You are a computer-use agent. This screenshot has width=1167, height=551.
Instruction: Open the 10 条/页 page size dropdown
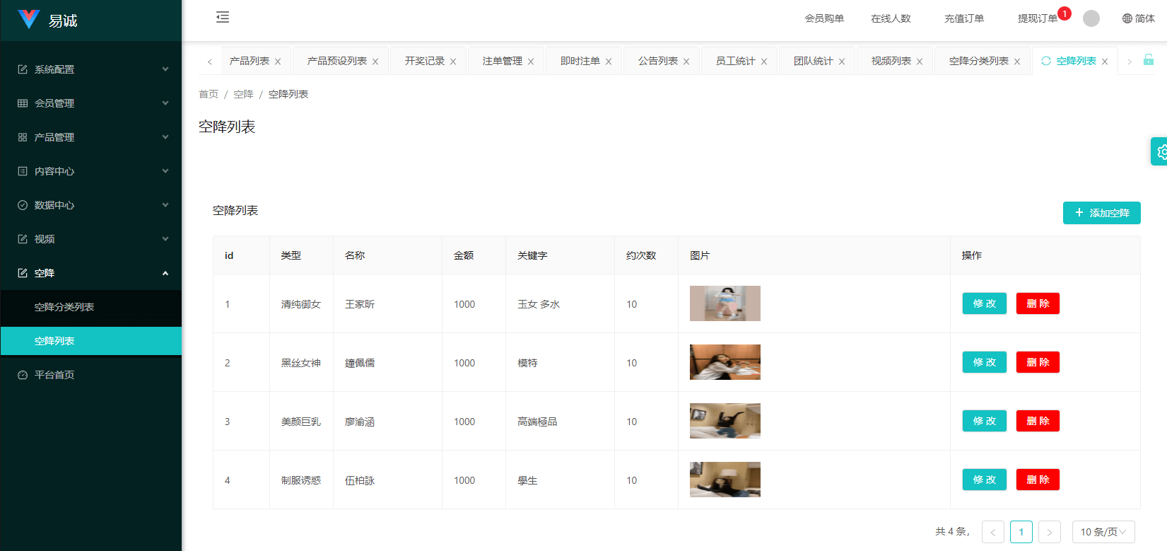pyautogui.click(x=1103, y=532)
